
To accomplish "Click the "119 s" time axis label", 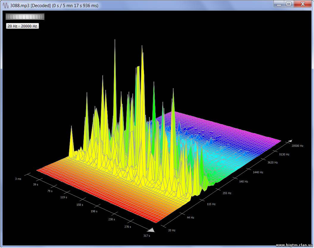I will point(64,197).
